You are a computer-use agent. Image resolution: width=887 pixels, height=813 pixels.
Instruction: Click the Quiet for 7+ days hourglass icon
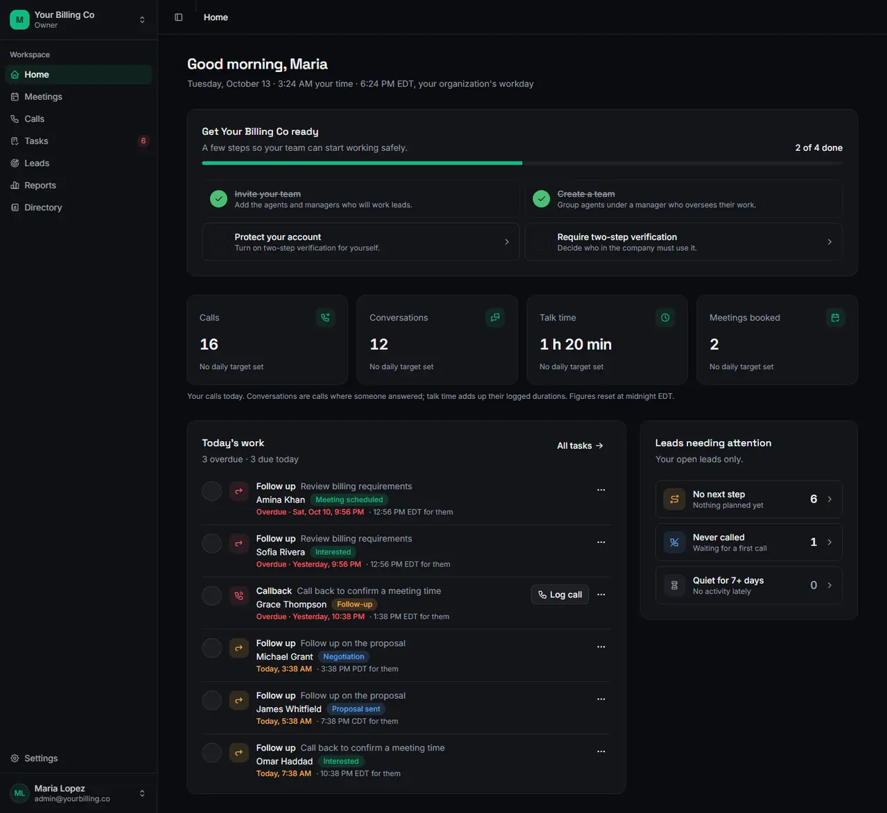coord(674,585)
